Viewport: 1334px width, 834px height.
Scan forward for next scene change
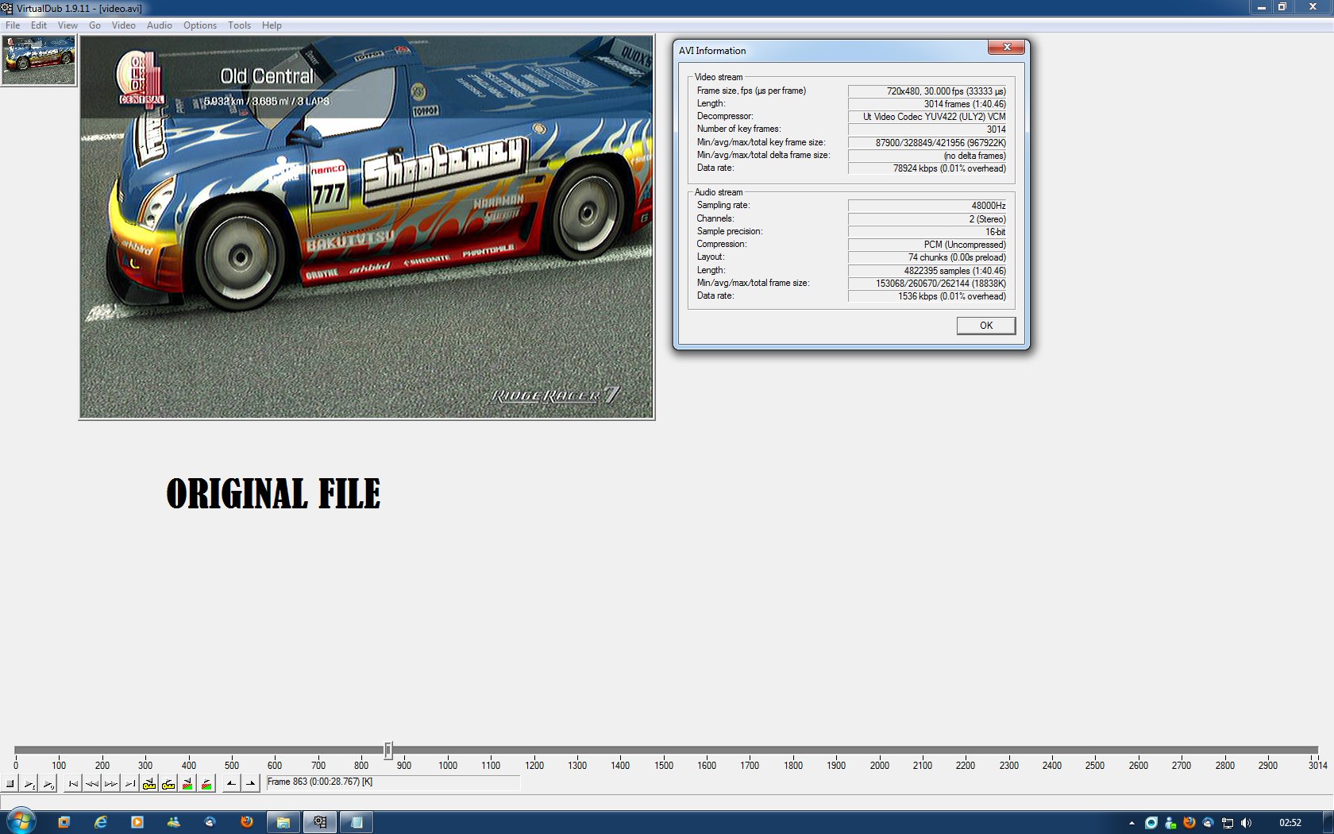point(206,784)
